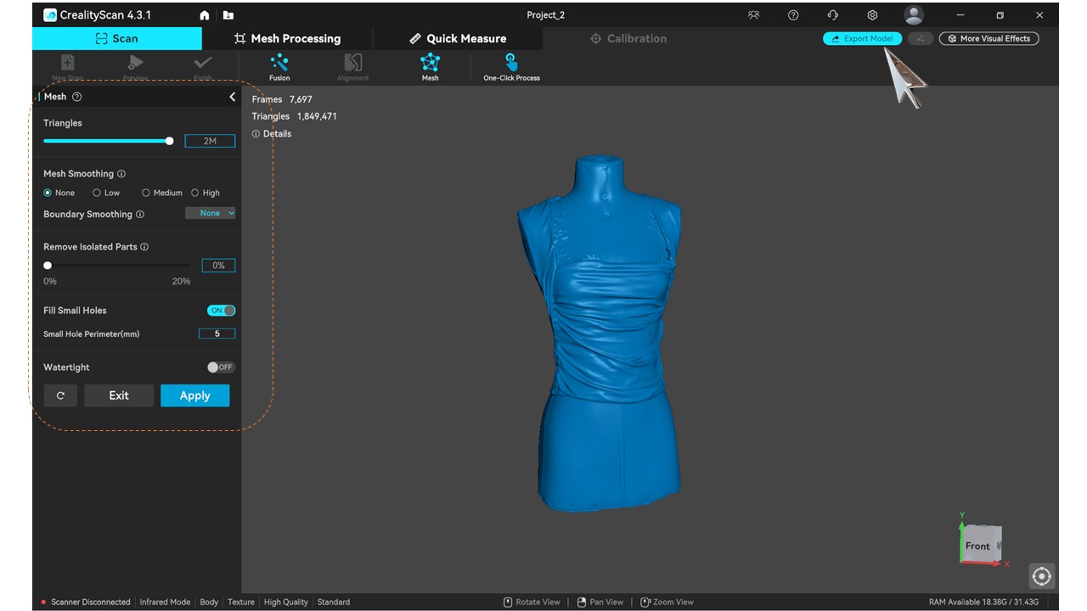Click the Apply button
This screenshot has height=611, width=1087.
(x=195, y=395)
